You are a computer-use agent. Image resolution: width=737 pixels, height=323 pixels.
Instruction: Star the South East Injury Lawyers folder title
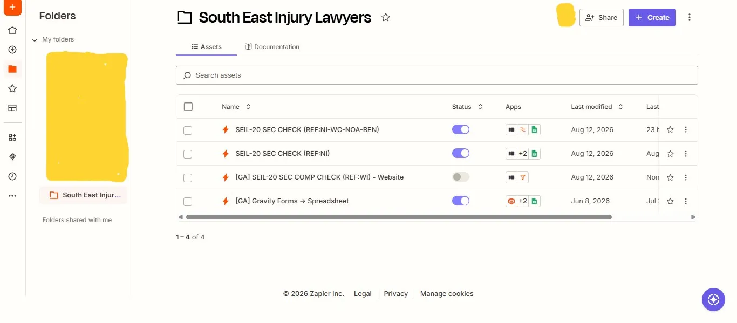[386, 17]
